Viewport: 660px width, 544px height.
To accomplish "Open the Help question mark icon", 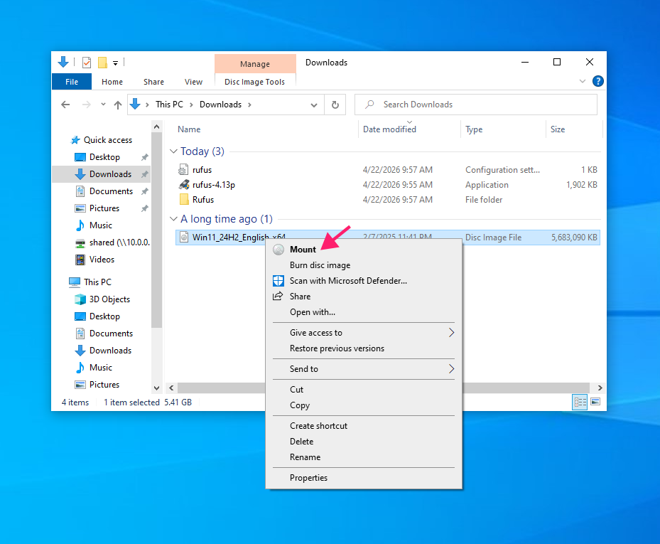I will (597, 81).
